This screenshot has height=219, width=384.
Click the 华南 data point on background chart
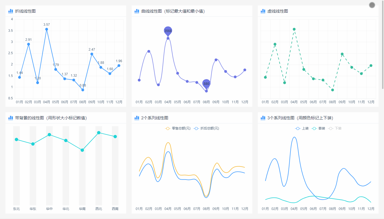point(82,150)
